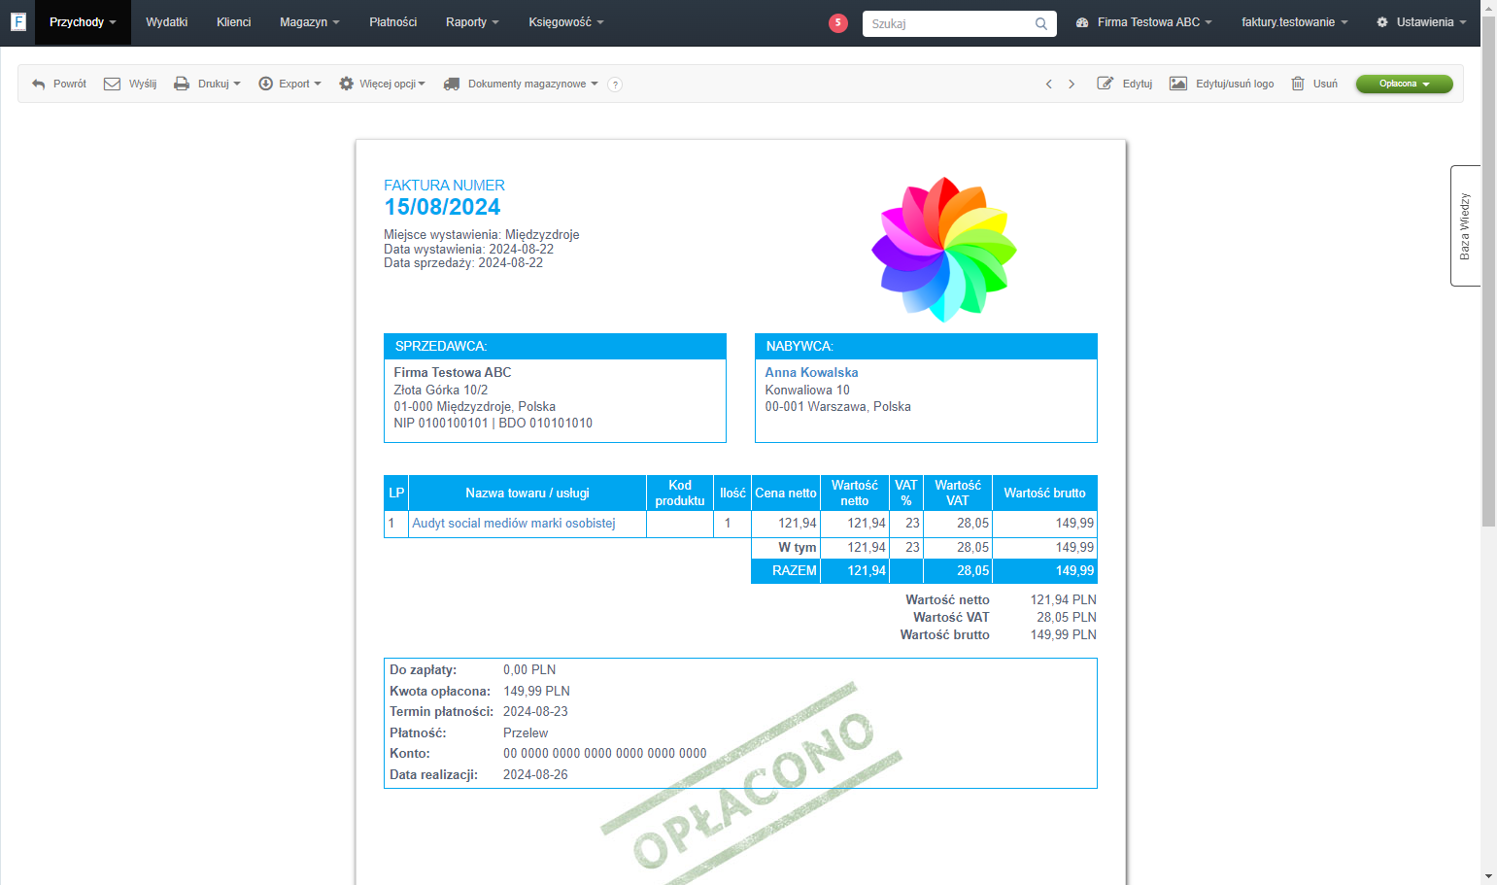Click the RAZEM total row label
The image size is (1497, 885).
click(x=795, y=570)
